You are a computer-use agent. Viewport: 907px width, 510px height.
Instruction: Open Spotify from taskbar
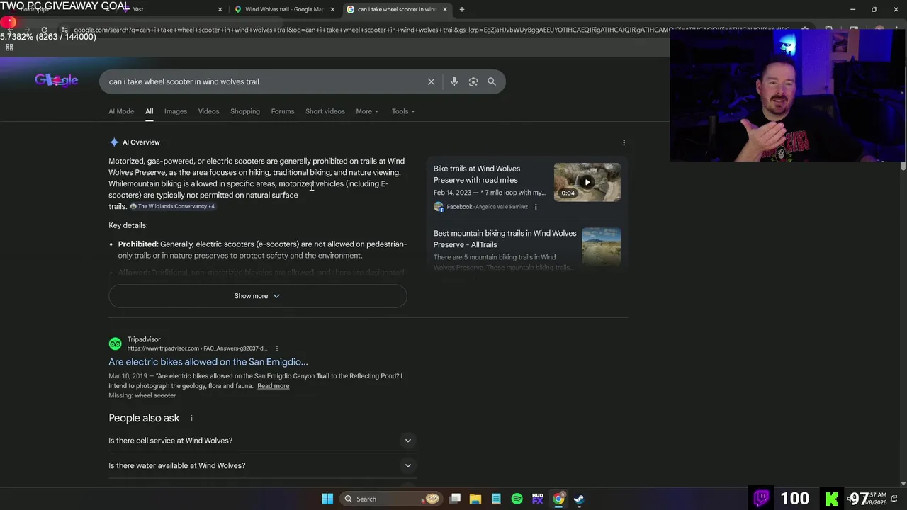(517, 499)
